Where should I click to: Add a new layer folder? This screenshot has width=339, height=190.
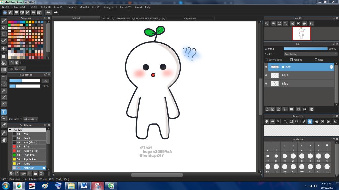pos(291,109)
